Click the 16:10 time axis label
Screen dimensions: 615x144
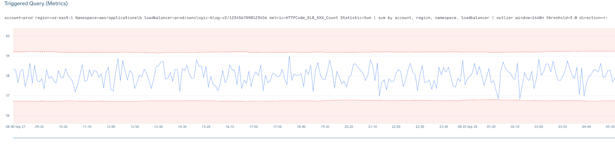tap(230, 127)
